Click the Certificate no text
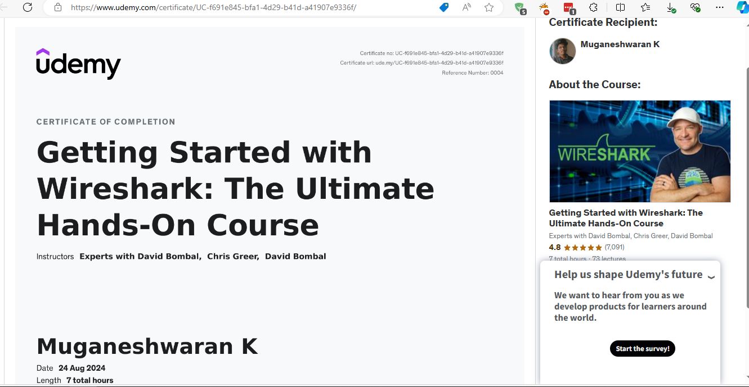Image resolution: width=749 pixels, height=387 pixels. point(432,53)
